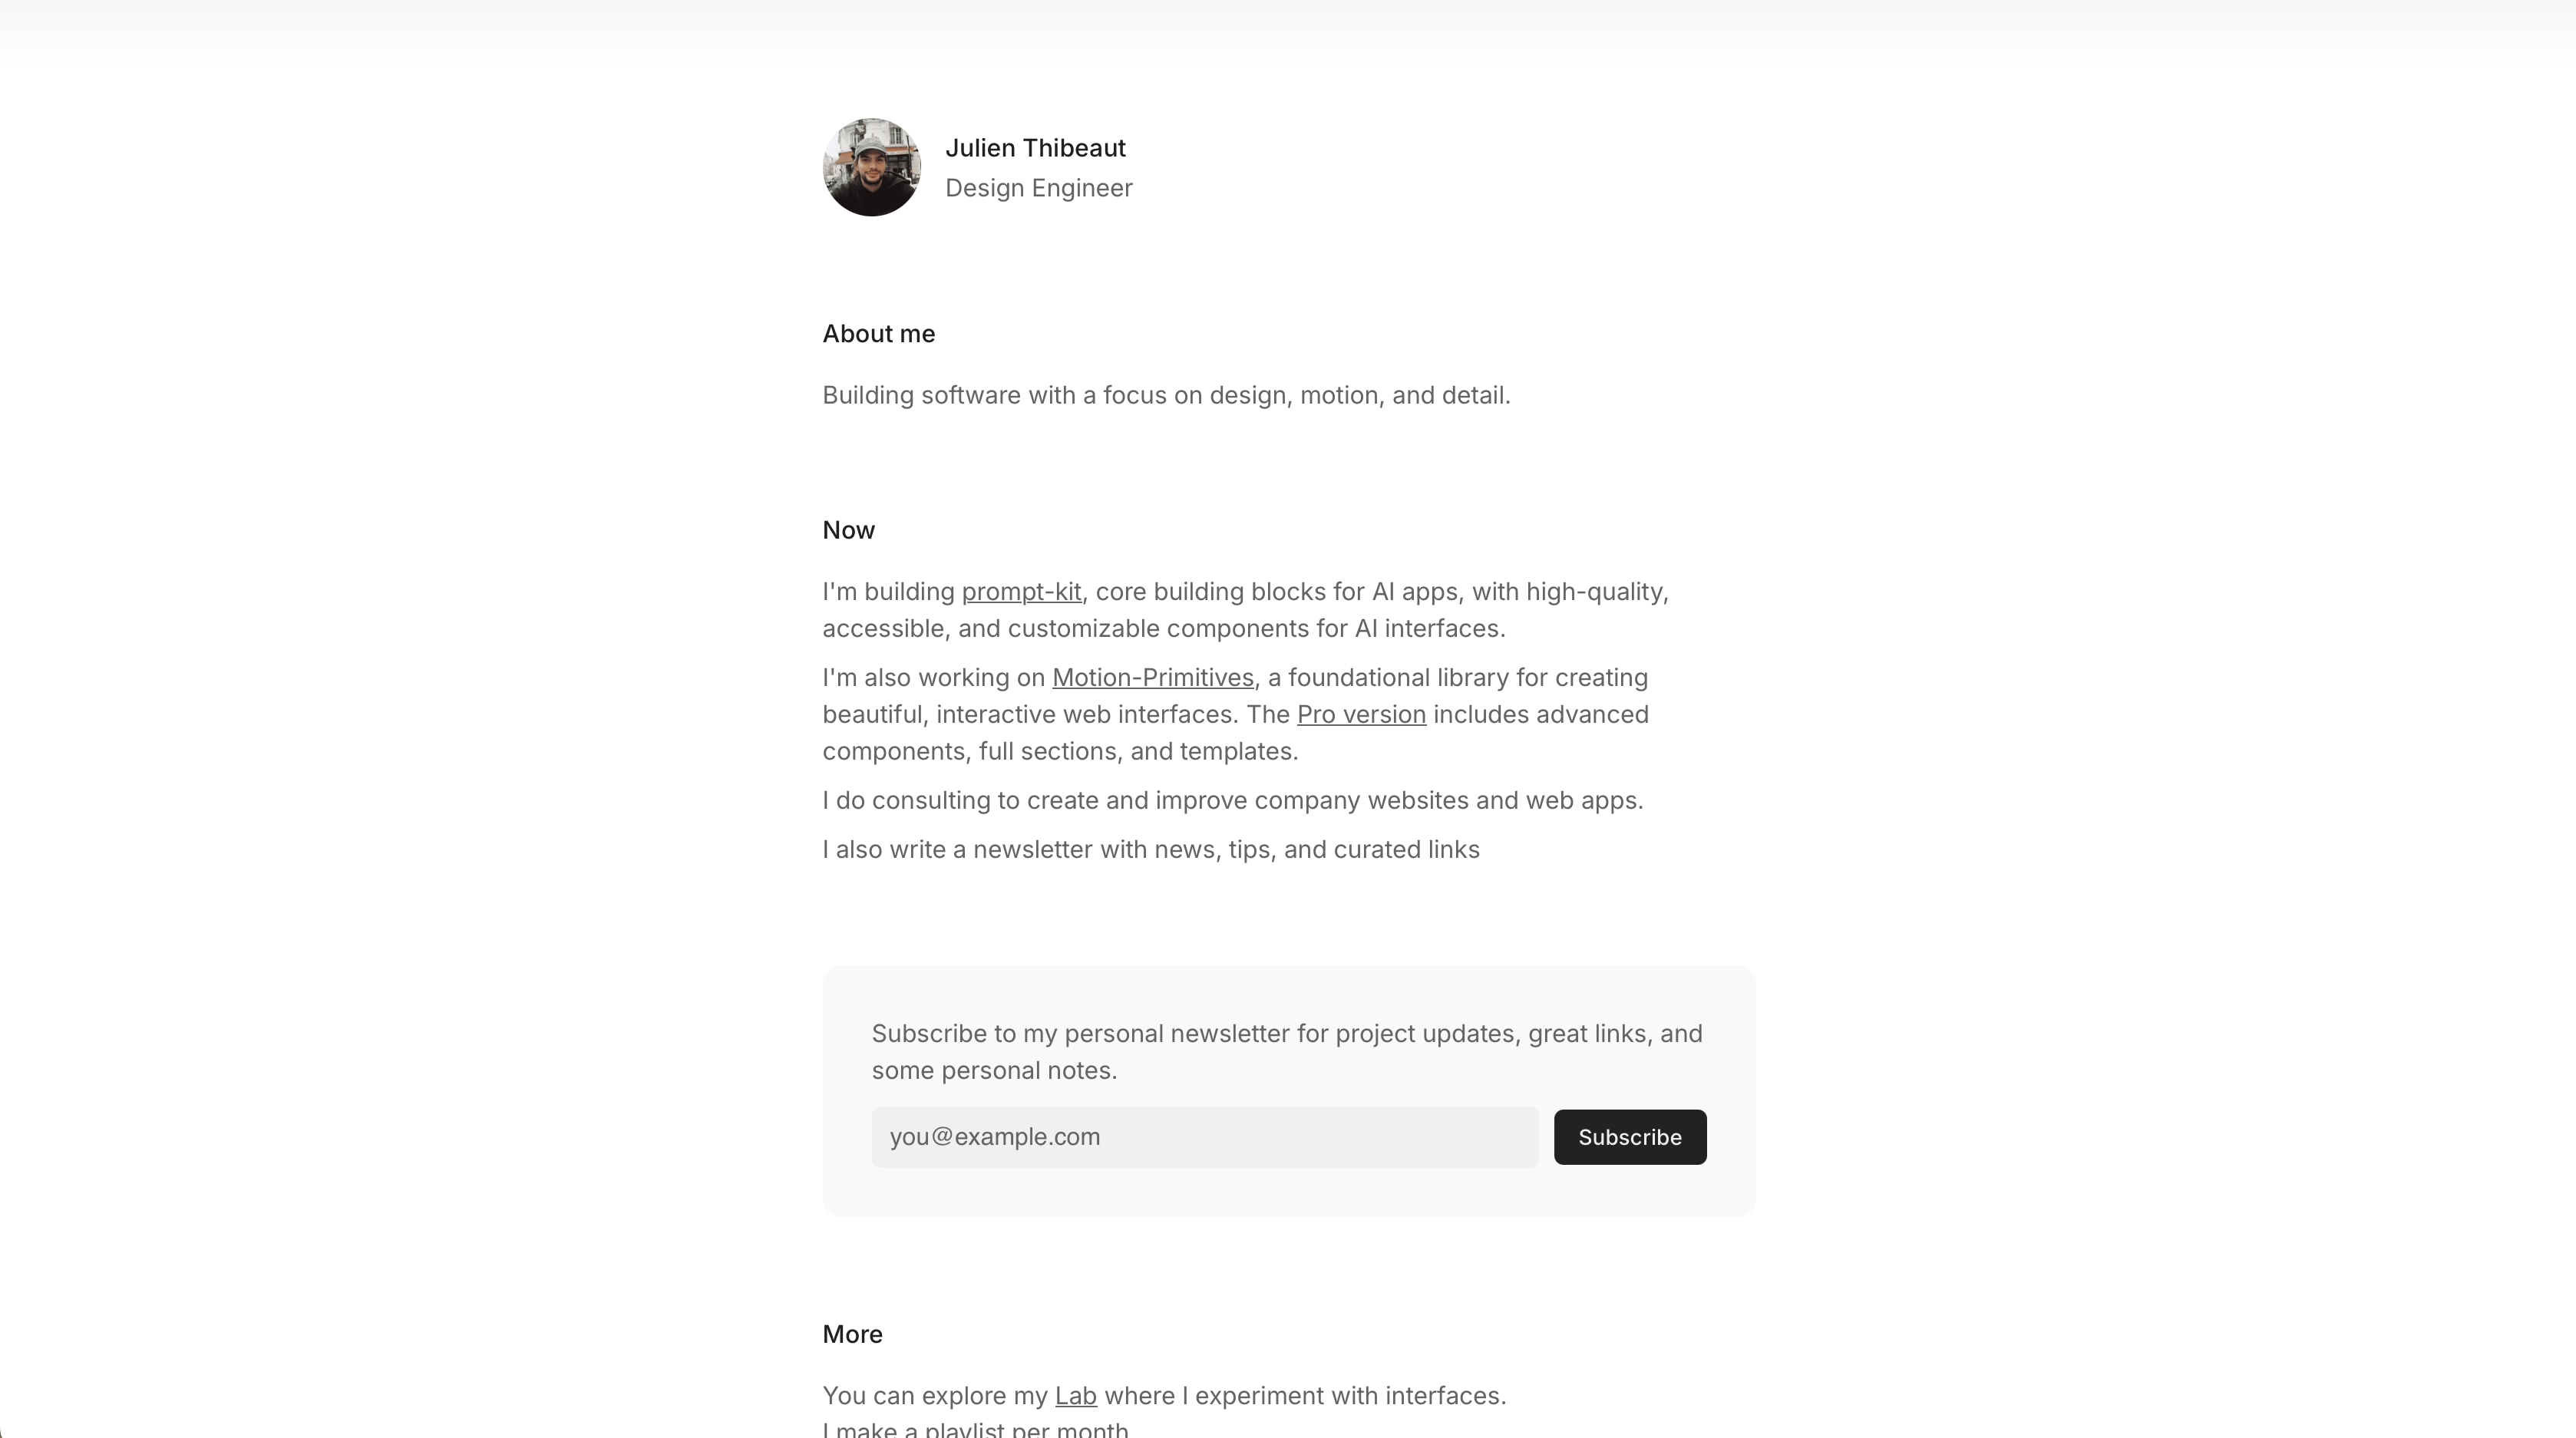
Task: Click the consulting sentence about company websites
Action: point(1232,801)
